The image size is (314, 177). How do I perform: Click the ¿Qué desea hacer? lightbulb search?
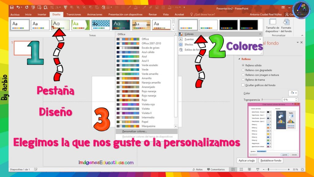point(202,14)
